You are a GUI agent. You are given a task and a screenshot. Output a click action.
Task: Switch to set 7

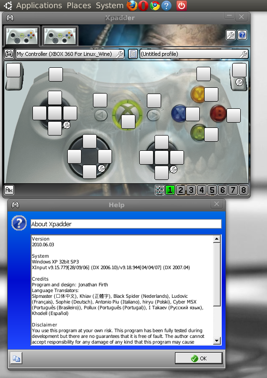tap(233, 190)
